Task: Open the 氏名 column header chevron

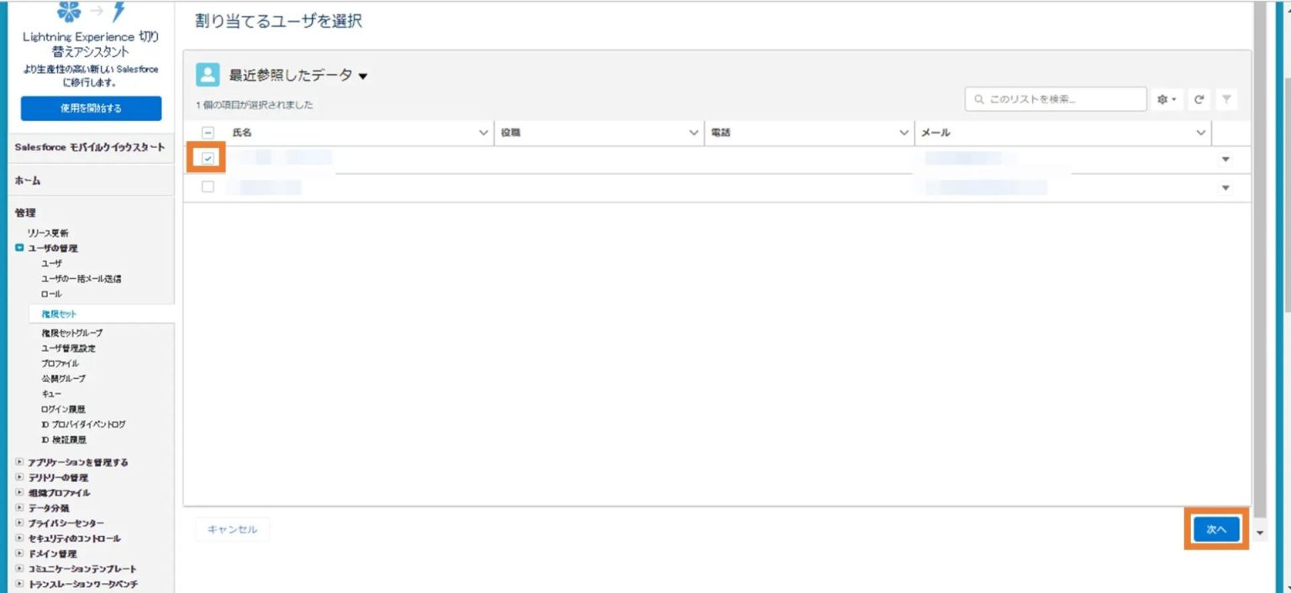Action: (x=483, y=133)
